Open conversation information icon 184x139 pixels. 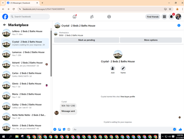(179, 25)
